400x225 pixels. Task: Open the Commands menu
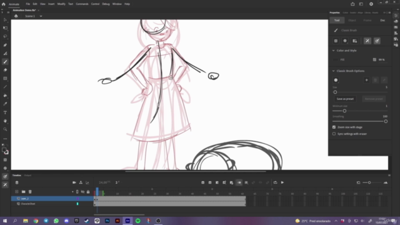(x=82, y=4)
